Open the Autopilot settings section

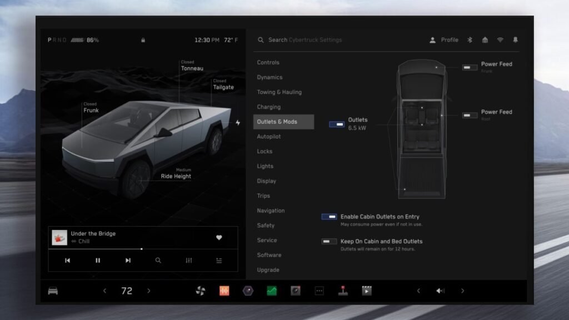click(269, 137)
